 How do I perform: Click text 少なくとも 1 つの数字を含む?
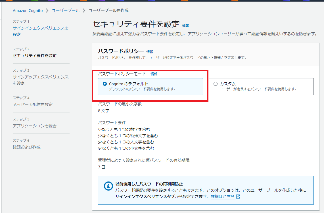point(124,130)
